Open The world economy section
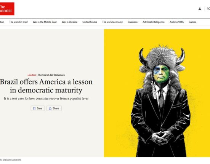Screen dimensions: 210x164 pos(112,22)
